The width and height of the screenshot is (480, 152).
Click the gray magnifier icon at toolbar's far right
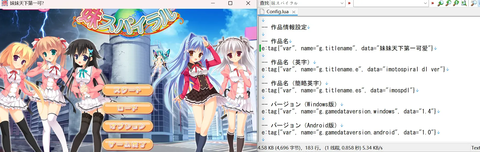tap(474, 3)
